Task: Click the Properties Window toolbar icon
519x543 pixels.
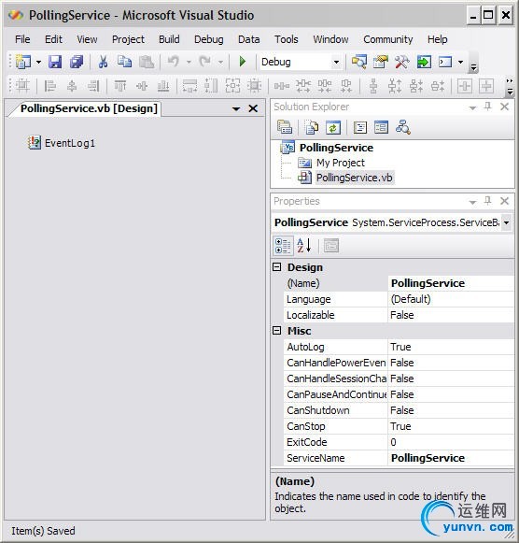Action: (x=380, y=62)
